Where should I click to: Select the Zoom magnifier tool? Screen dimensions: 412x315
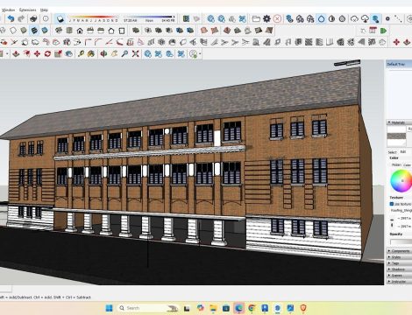124,53
